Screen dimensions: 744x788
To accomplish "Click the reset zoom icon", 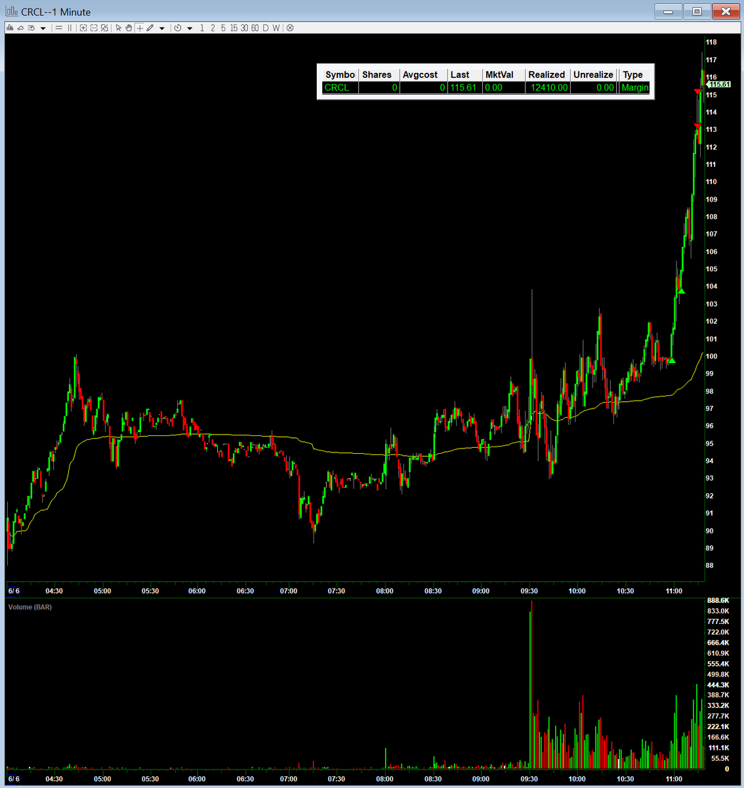I will (x=104, y=28).
